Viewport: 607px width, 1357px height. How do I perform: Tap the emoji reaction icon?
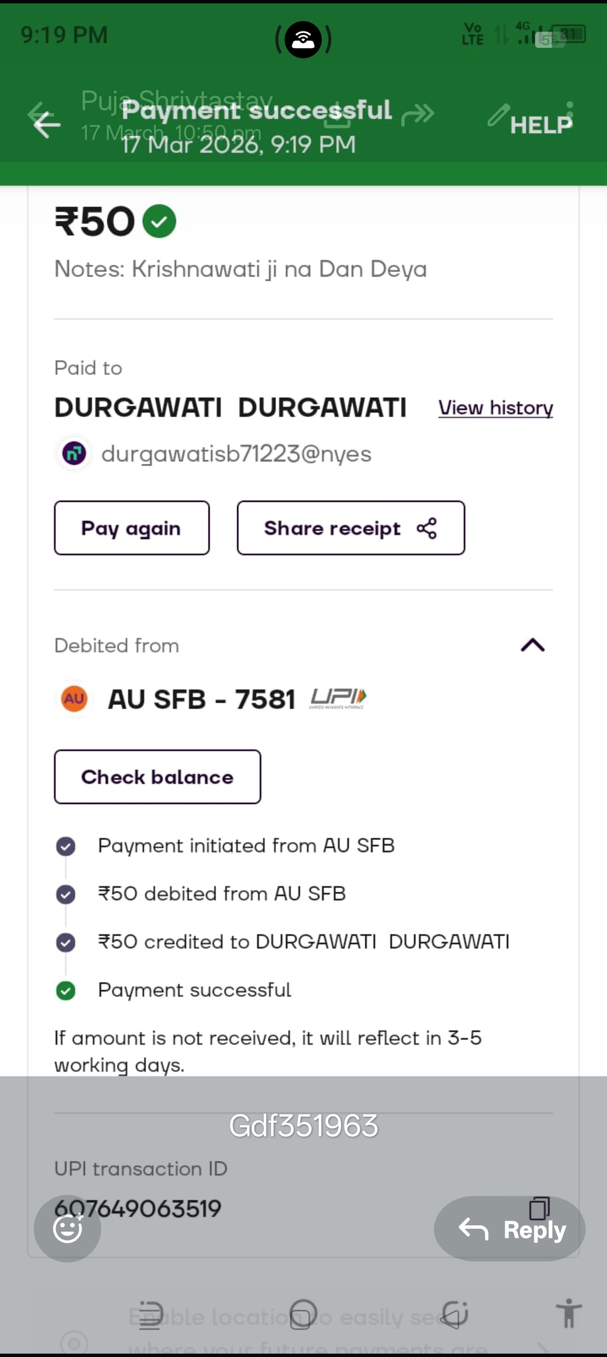[x=67, y=1229]
